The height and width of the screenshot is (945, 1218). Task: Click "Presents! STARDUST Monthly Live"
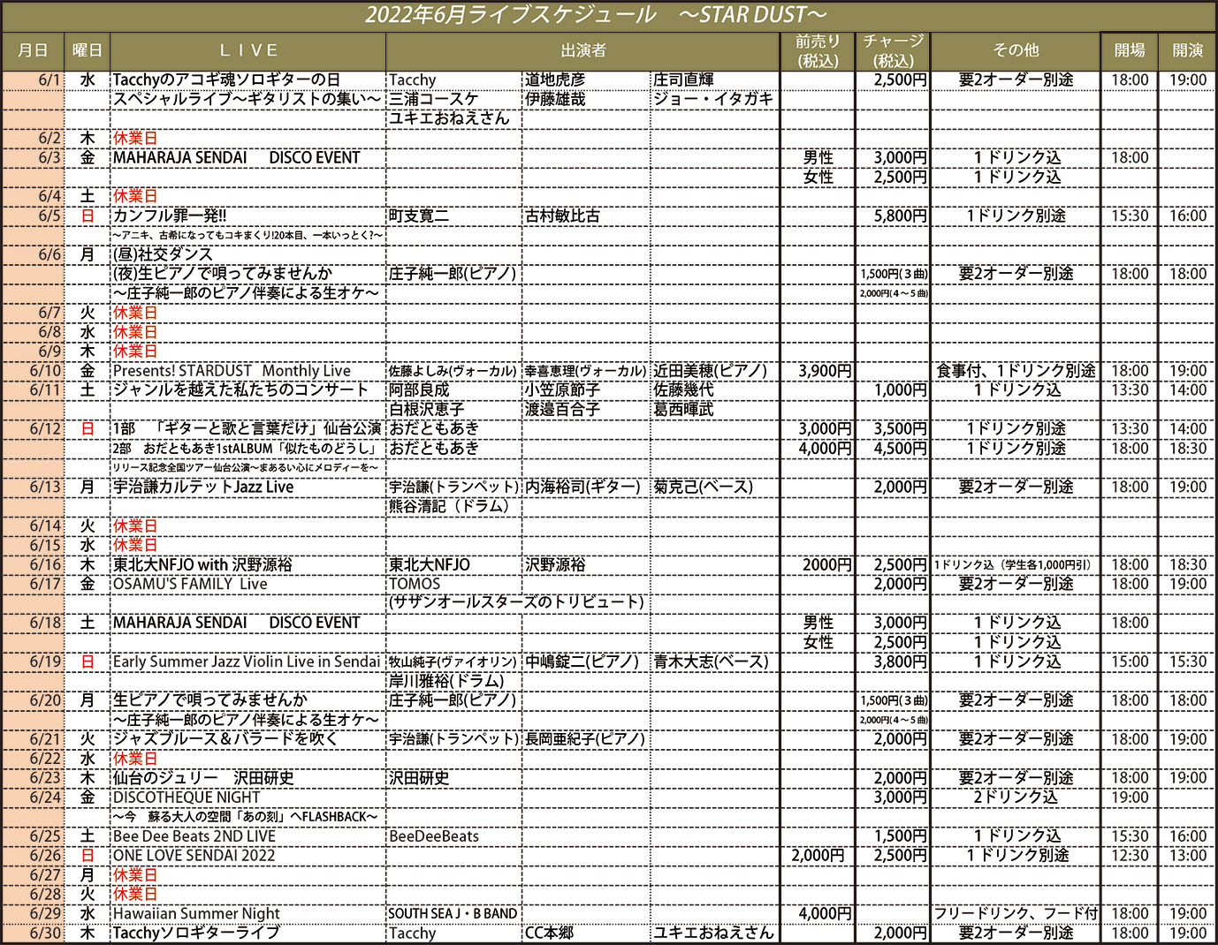pos(232,371)
